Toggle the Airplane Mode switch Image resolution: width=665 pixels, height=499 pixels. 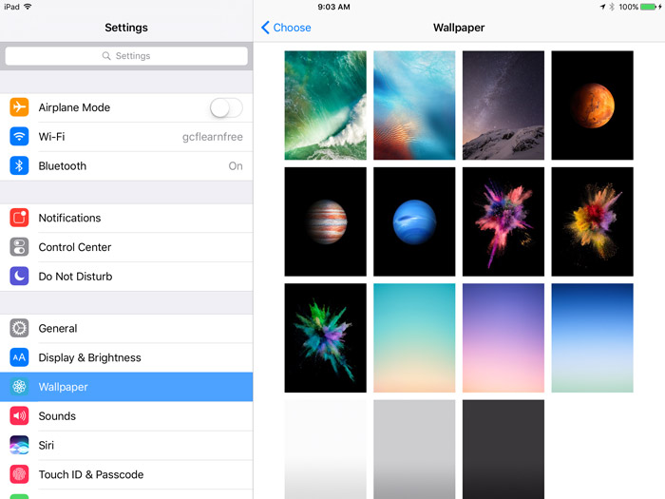[x=226, y=107]
